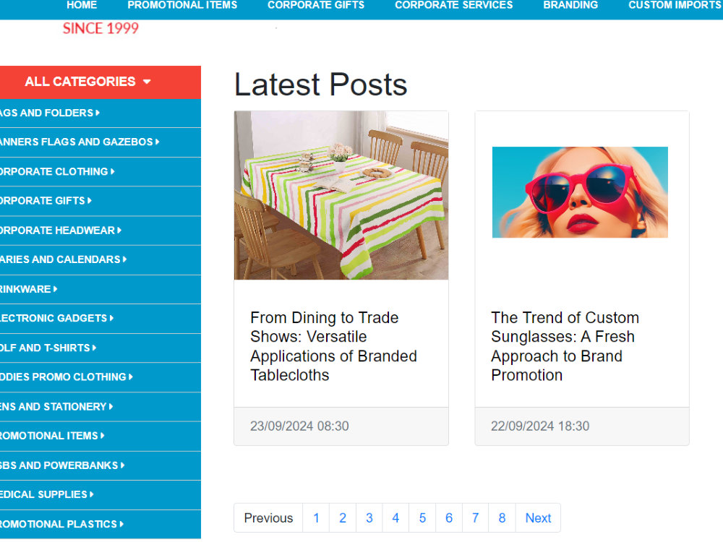Open CORPORATE GIFTS in top navigation
723x542 pixels.
316,5
